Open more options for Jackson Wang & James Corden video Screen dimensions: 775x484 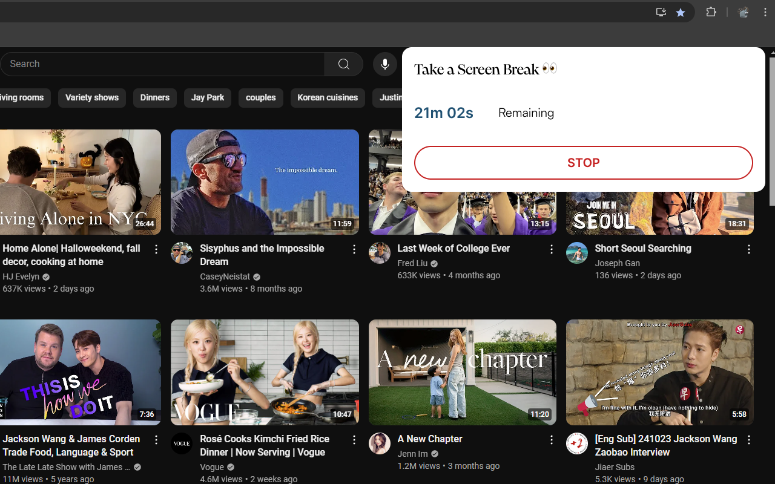(x=156, y=440)
